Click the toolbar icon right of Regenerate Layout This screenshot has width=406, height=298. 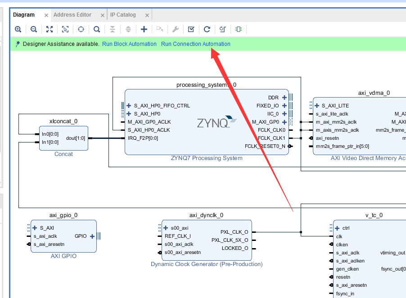(223, 29)
